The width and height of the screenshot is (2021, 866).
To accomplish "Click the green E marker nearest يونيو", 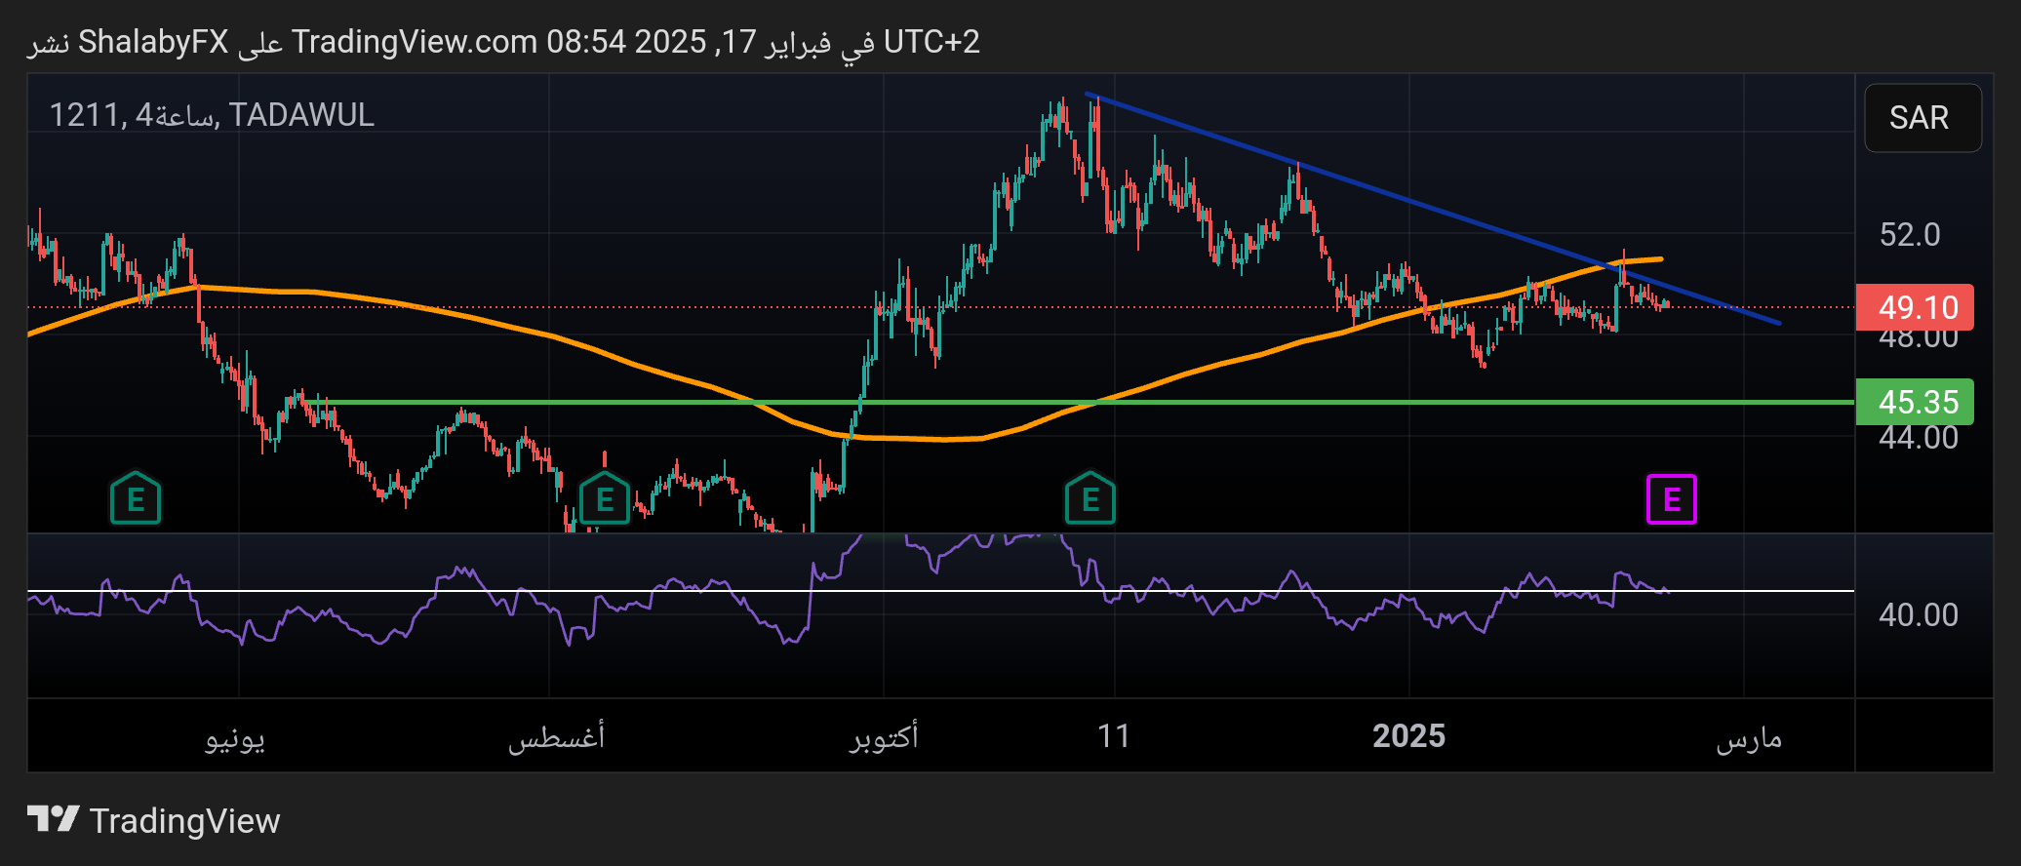I will [136, 499].
